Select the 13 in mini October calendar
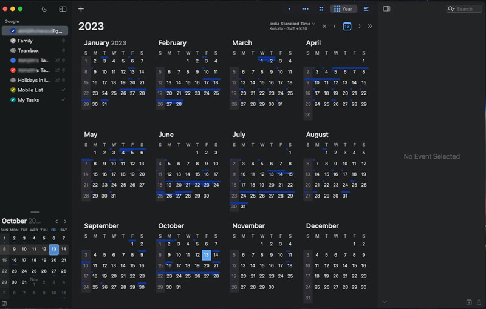This screenshot has height=309, width=486. pyautogui.click(x=54, y=249)
